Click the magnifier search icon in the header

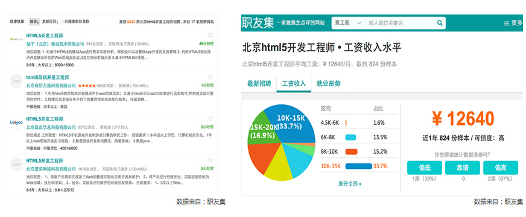pyautogui.click(x=440, y=23)
